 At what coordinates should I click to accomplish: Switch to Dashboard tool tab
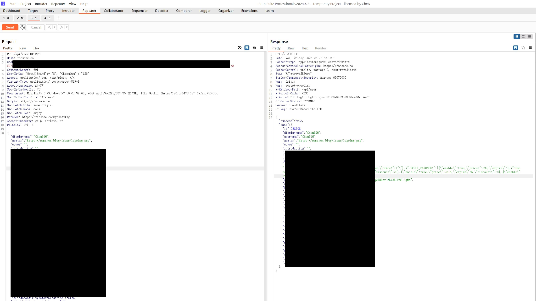12,11
